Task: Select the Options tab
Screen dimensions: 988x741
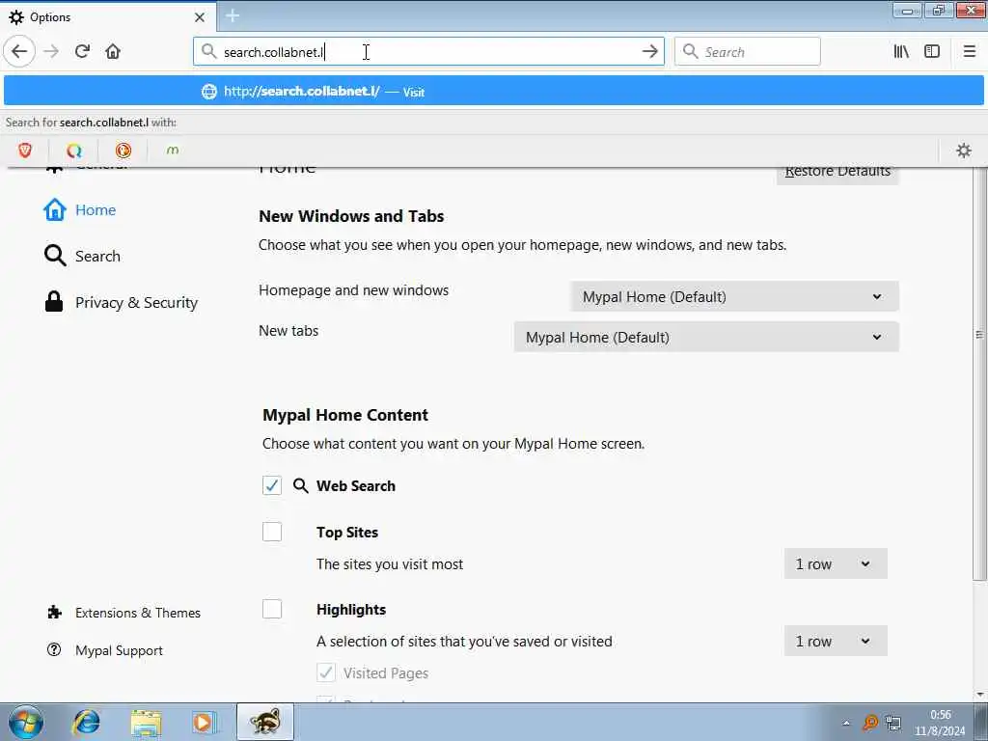Action: coord(107,17)
